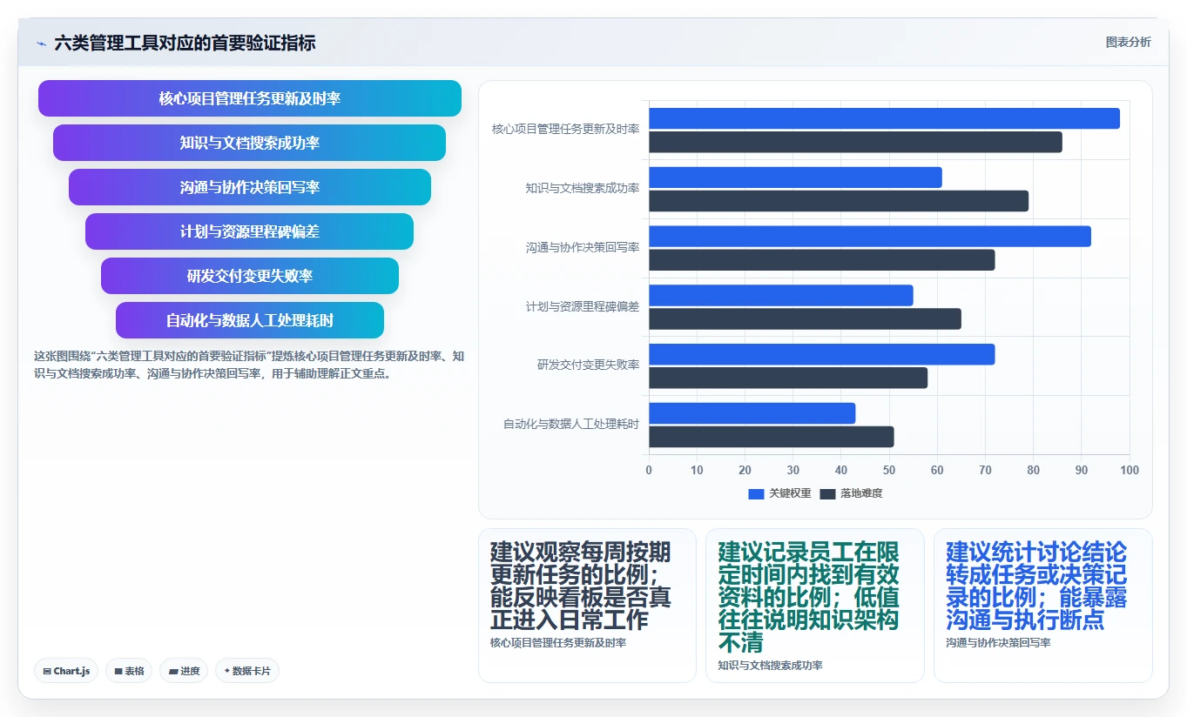Click the 自动化与数据人工处理耗时 chart axis label

pyautogui.click(x=570, y=424)
